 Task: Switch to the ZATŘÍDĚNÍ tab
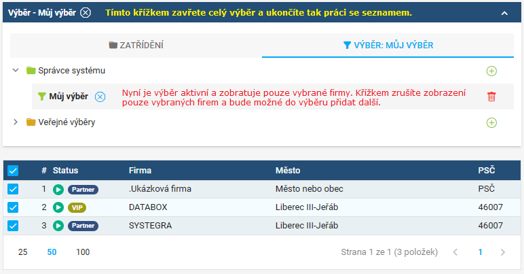coord(136,45)
